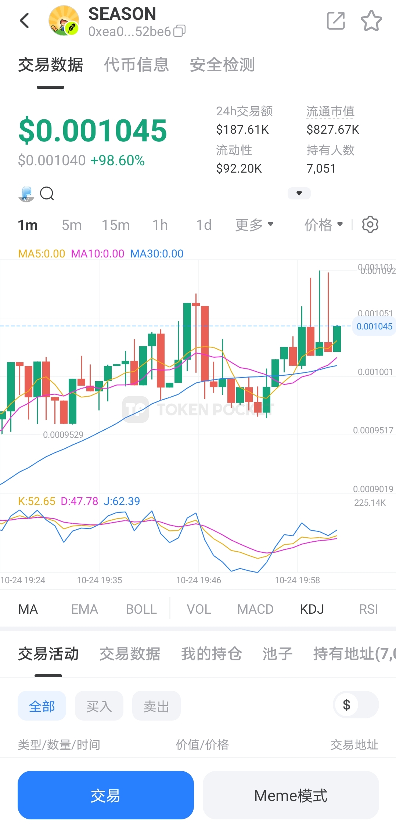Image resolution: width=396 pixels, height=837 pixels.
Task: Filter trades by 买入
Action: click(x=99, y=706)
